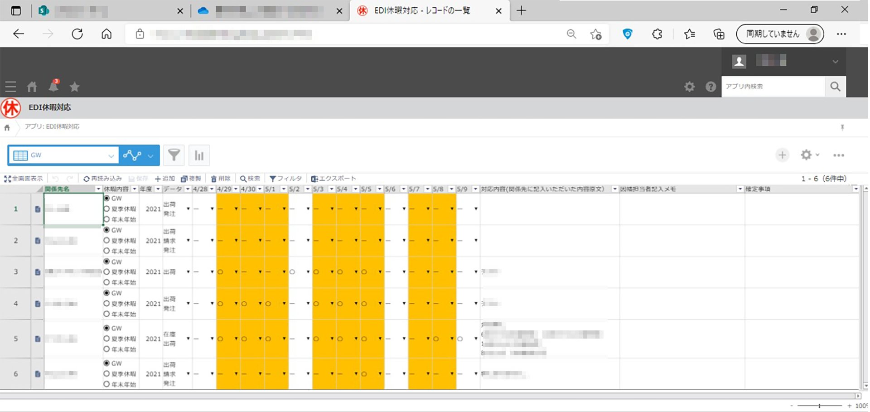Click エクスポート in the grid toolbar

333,179
